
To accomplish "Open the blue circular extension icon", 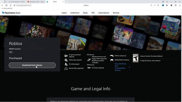I will click(x=163, y=5).
